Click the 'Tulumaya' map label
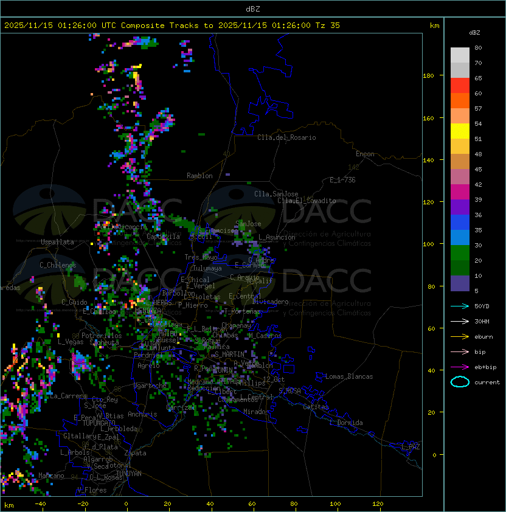 point(207,268)
